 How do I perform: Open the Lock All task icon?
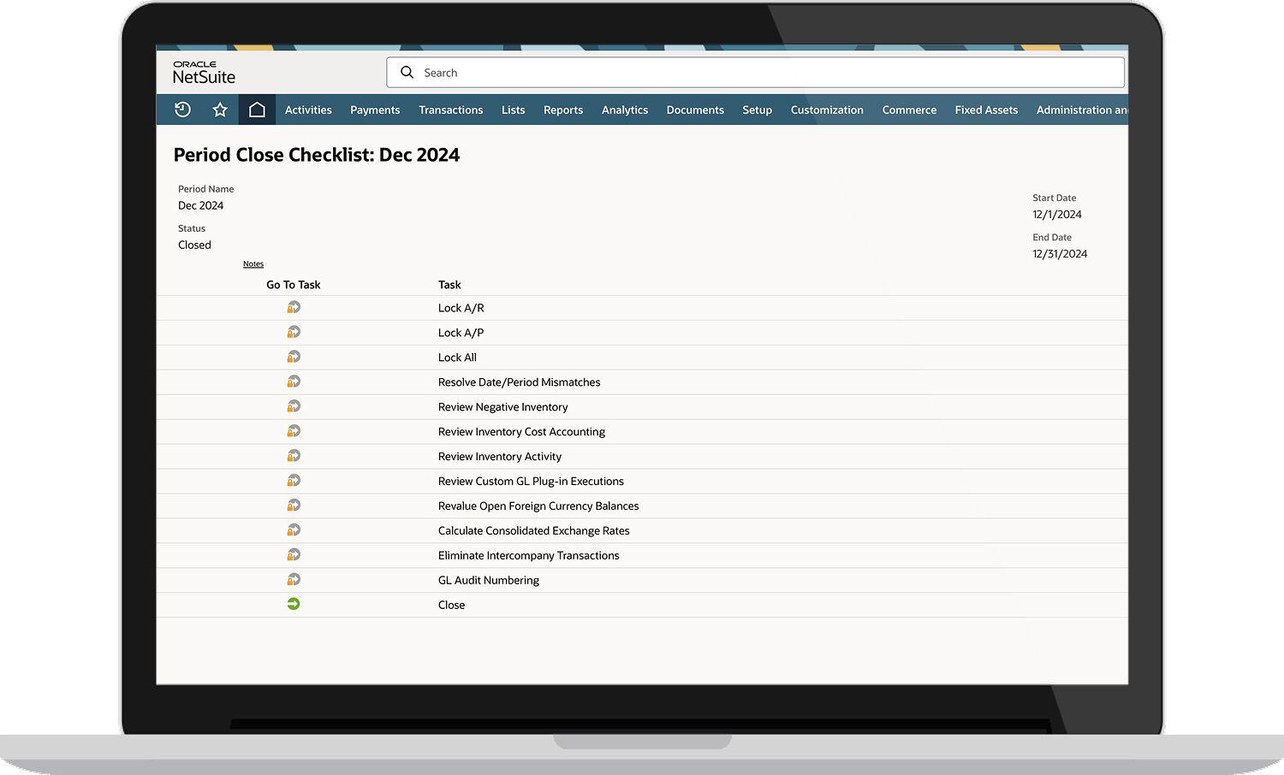point(294,357)
